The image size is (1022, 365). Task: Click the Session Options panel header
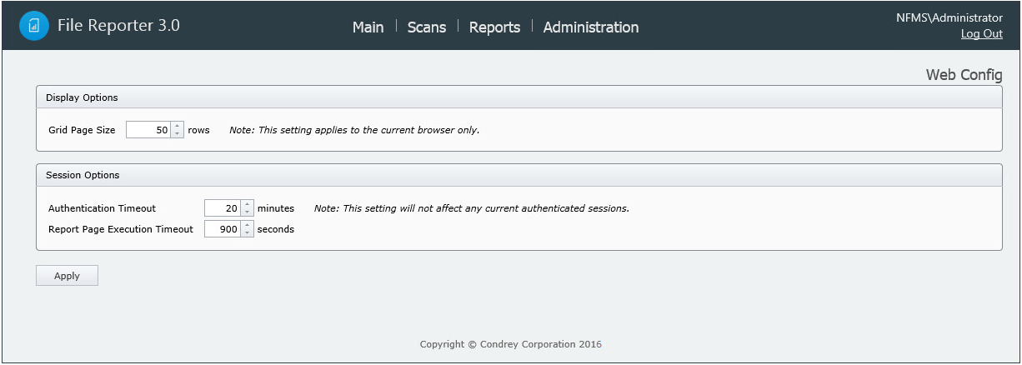point(83,175)
